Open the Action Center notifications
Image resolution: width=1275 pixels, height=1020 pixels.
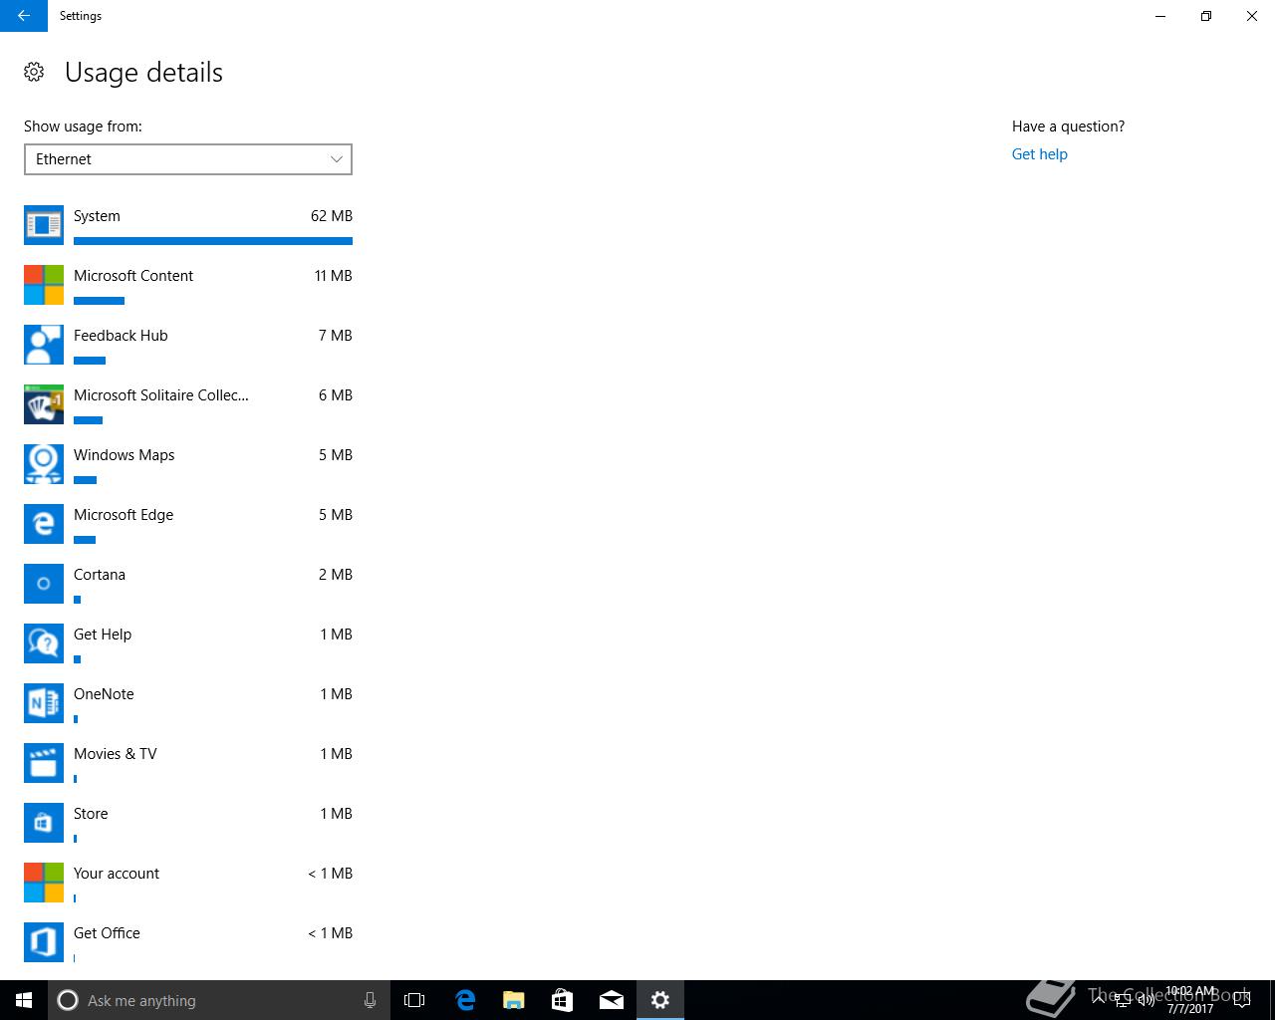[1242, 1000]
